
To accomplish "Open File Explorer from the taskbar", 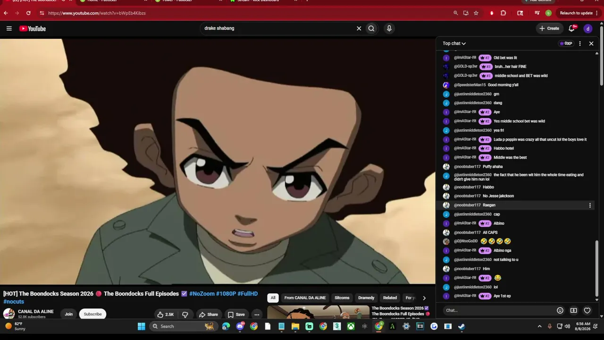I will (x=295, y=326).
